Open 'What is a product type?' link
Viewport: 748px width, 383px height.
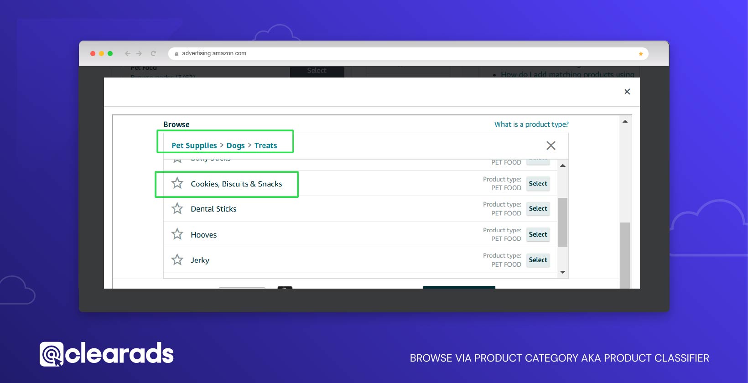pos(531,124)
